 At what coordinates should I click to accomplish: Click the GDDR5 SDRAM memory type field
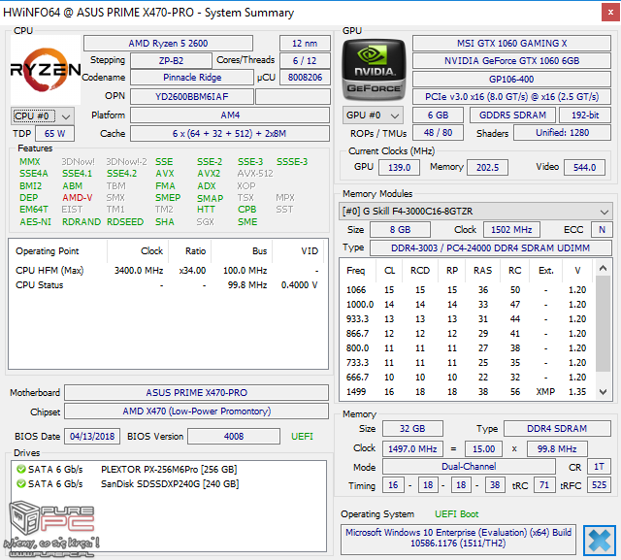coord(512,115)
